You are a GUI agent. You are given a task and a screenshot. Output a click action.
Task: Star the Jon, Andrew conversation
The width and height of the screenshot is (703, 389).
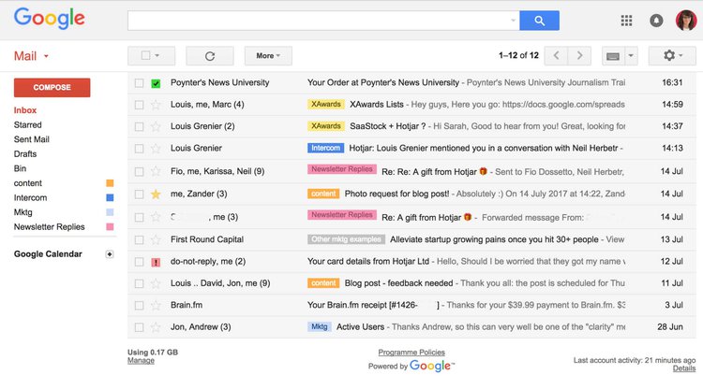pyautogui.click(x=156, y=327)
